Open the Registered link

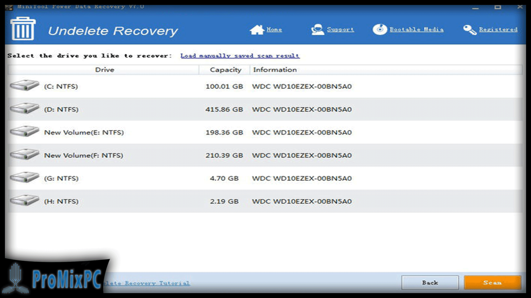(x=498, y=30)
